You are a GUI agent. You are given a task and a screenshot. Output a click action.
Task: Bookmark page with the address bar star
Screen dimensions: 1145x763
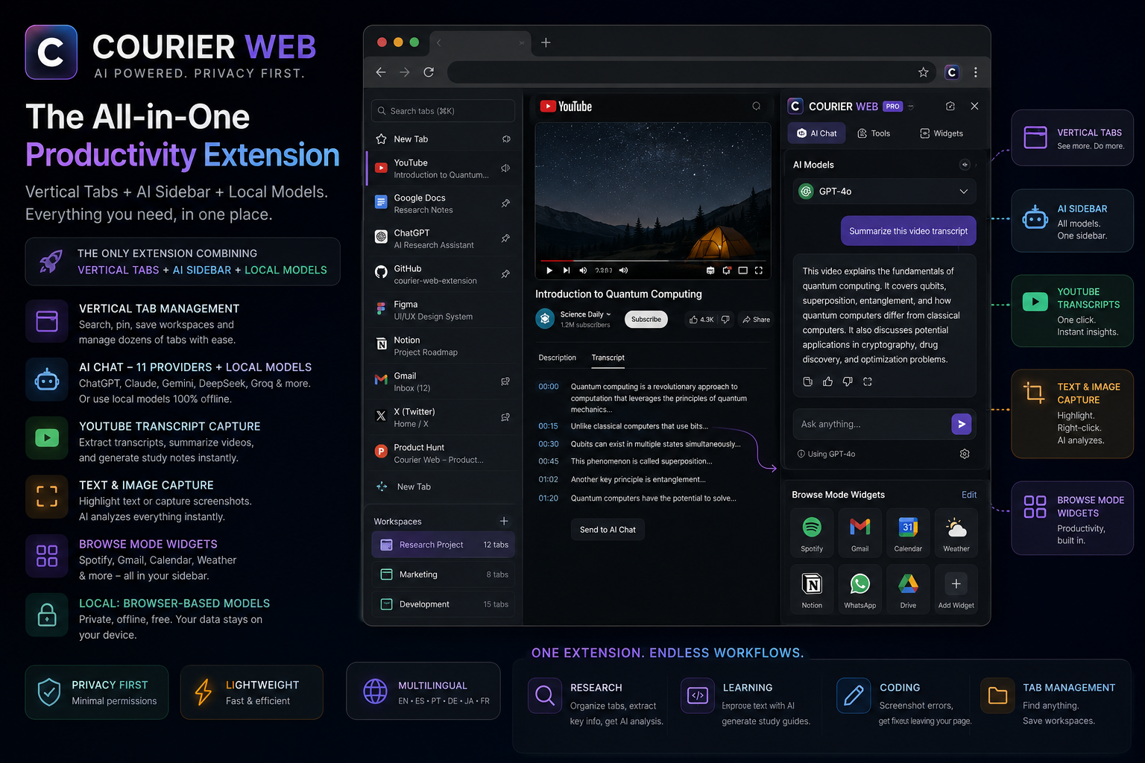(924, 72)
